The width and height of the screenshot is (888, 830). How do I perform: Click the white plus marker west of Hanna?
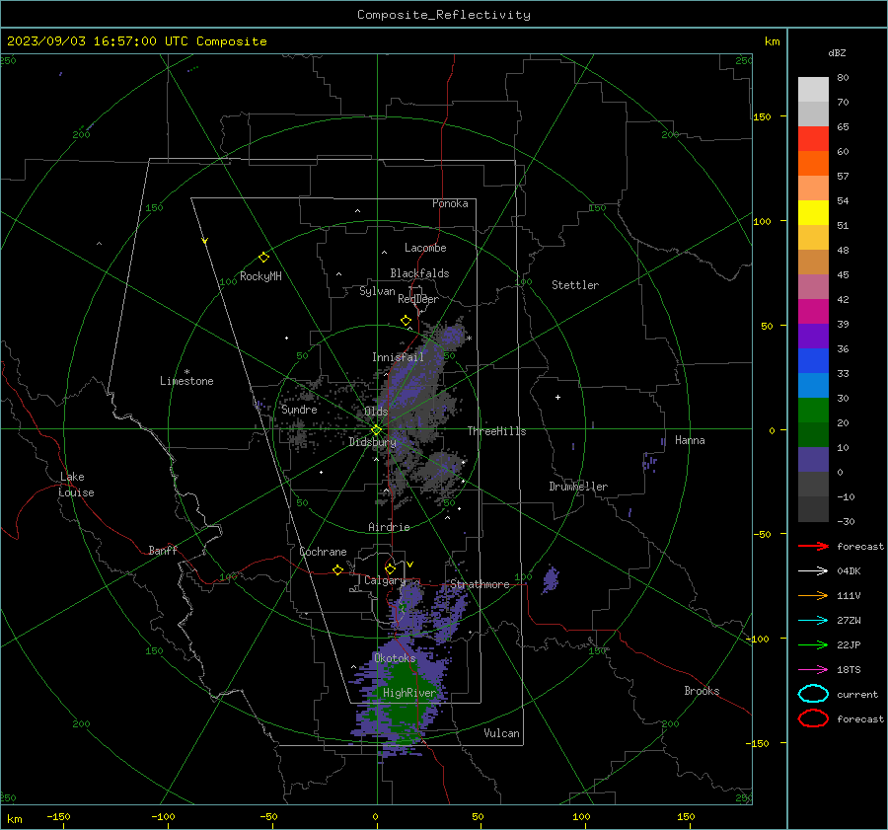click(557, 397)
